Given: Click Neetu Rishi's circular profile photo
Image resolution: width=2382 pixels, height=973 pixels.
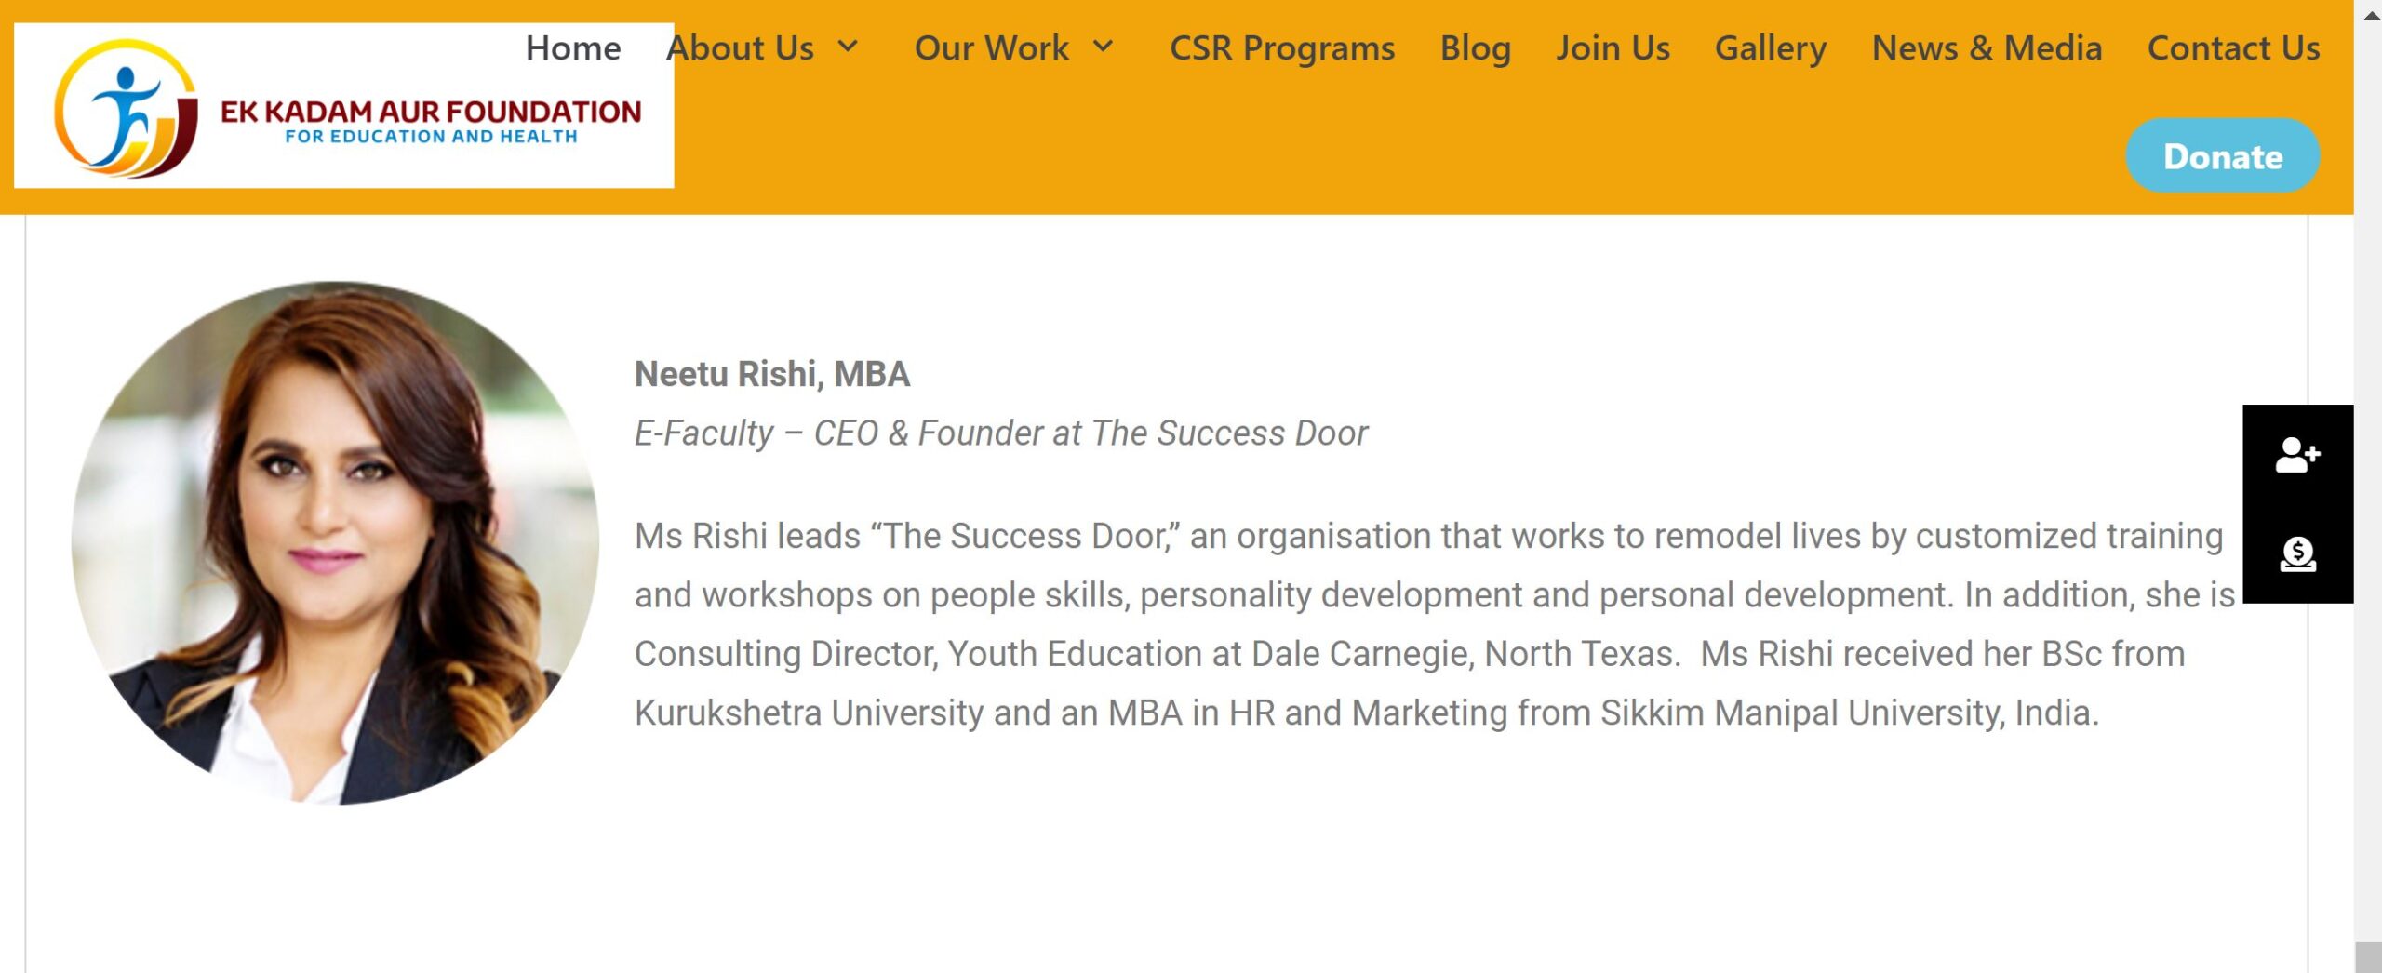Looking at the screenshot, I should (335, 543).
